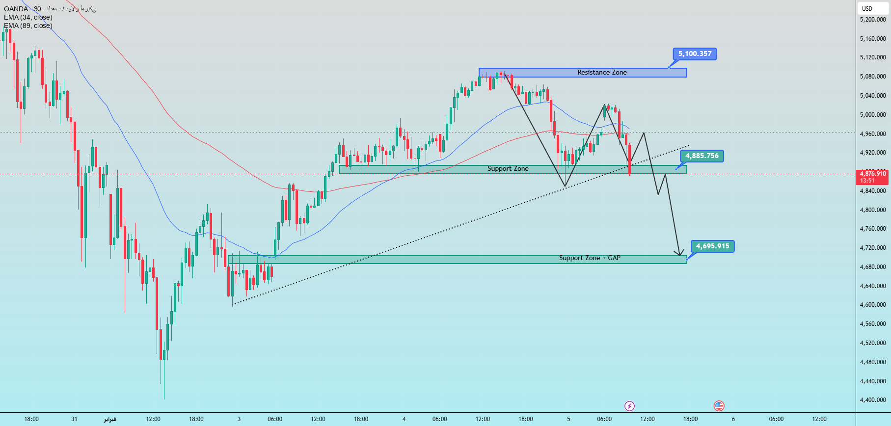Click the 5,200.000 price scale label
This screenshot has height=426, width=891.
pyautogui.click(x=873, y=20)
